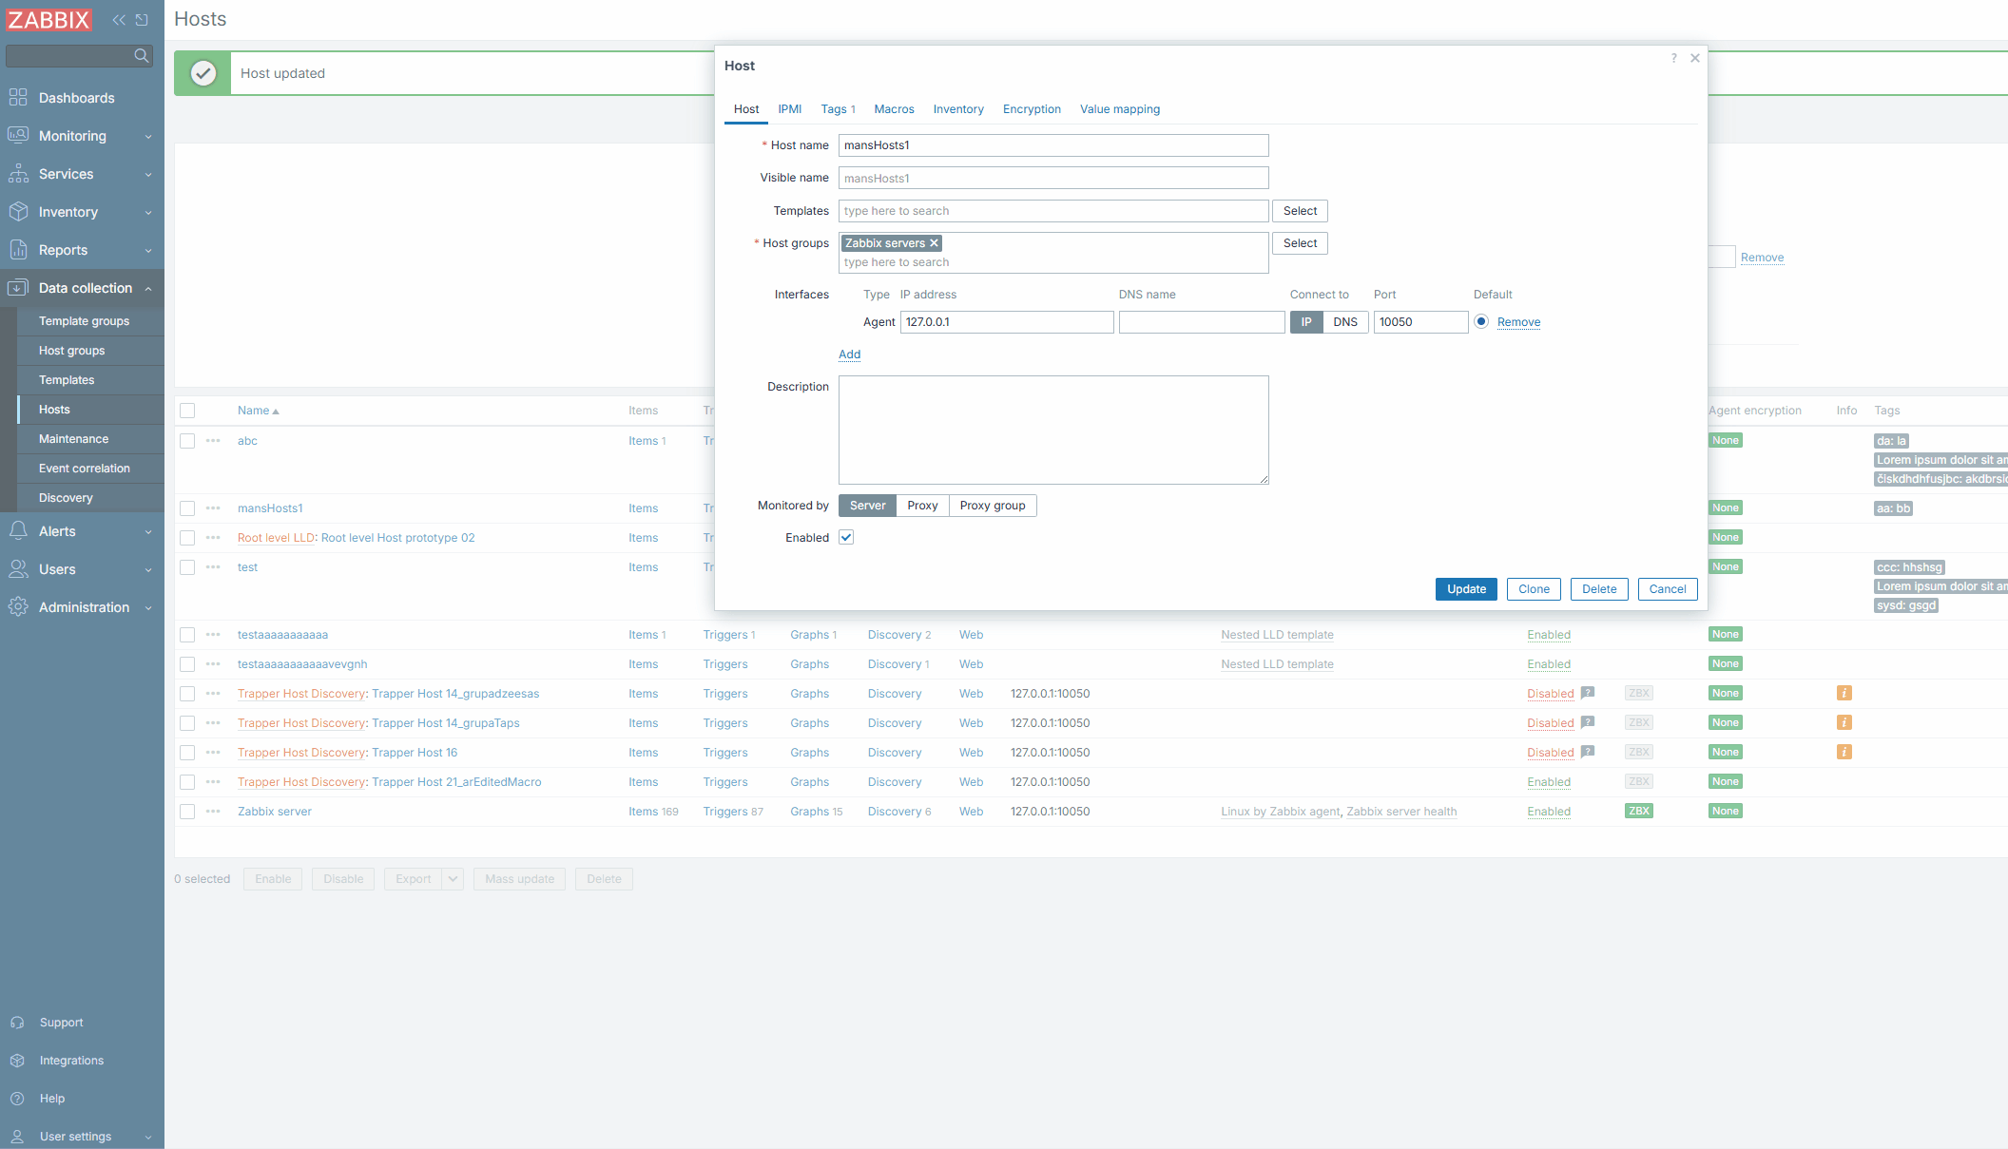This screenshot has height=1149, width=2008.
Task: Set Monitored by to Proxy
Action: [921, 506]
